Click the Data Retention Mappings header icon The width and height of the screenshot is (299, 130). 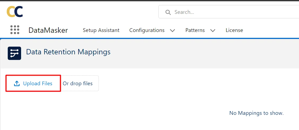(14, 53)
